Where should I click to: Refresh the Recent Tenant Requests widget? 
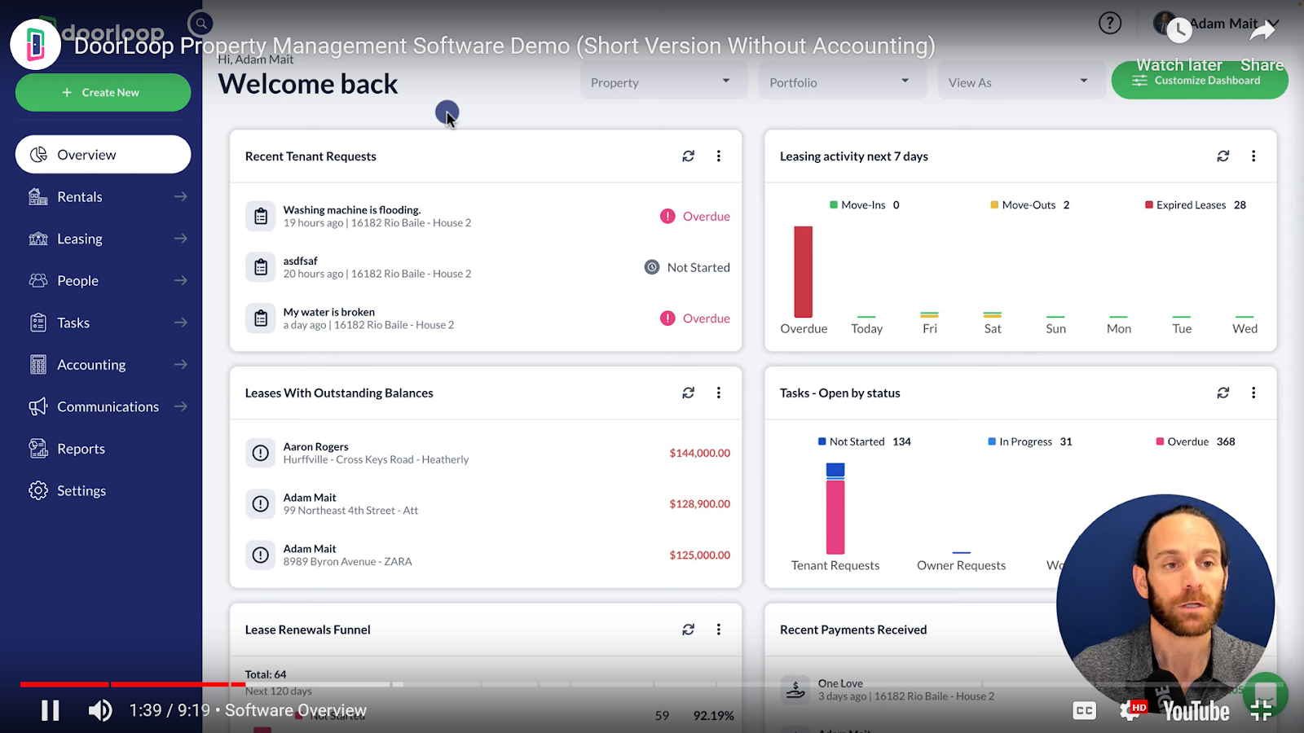pos(689,156)
